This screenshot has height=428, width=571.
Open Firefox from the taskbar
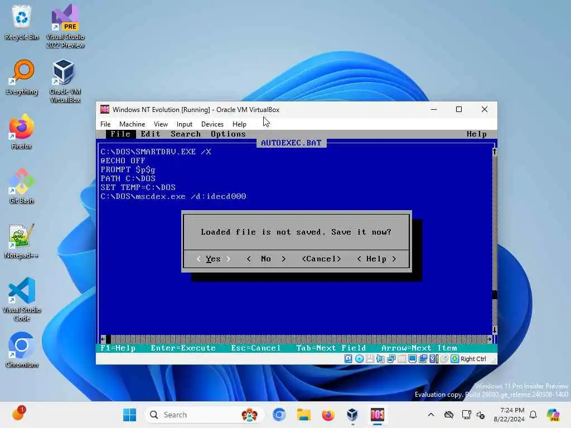(x=328, y=415)
